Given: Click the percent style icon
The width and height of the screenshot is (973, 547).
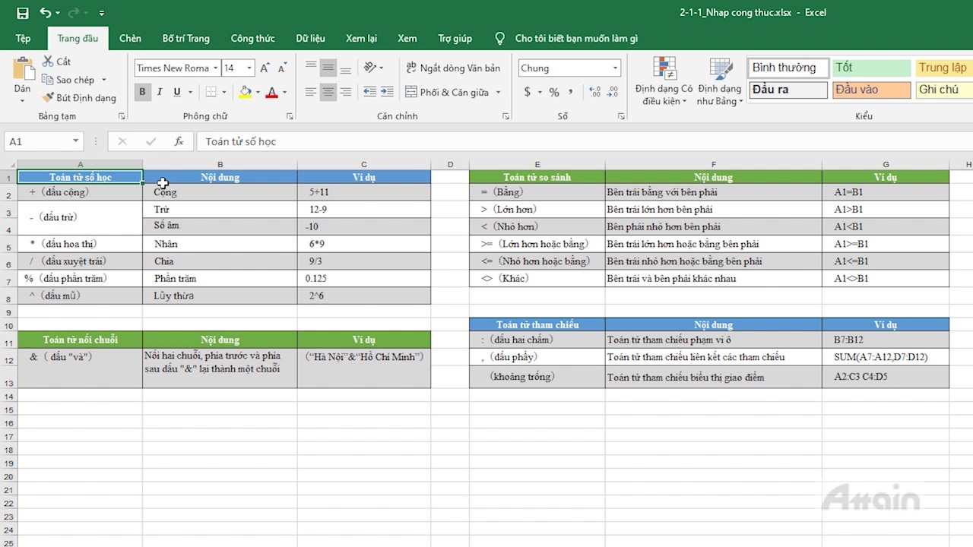Looking at the screenshot, I should tap(554, 92).
